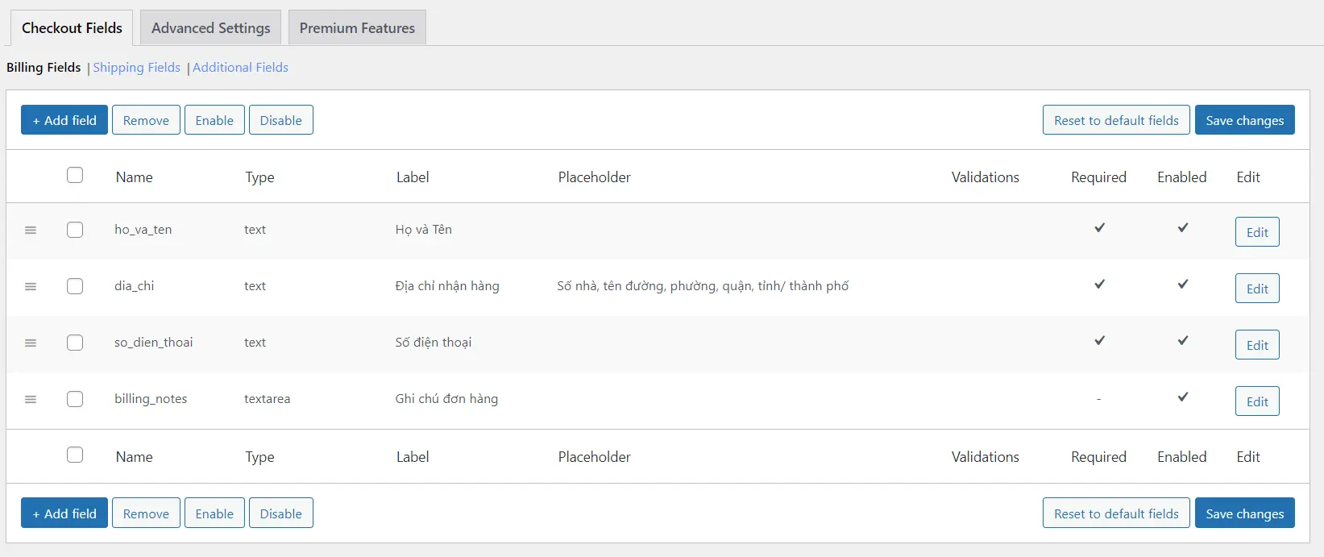Click Enabled checkmark for dia_chi field
The height and width of the screenshot is (557, 1324).
click(1182, 285)
